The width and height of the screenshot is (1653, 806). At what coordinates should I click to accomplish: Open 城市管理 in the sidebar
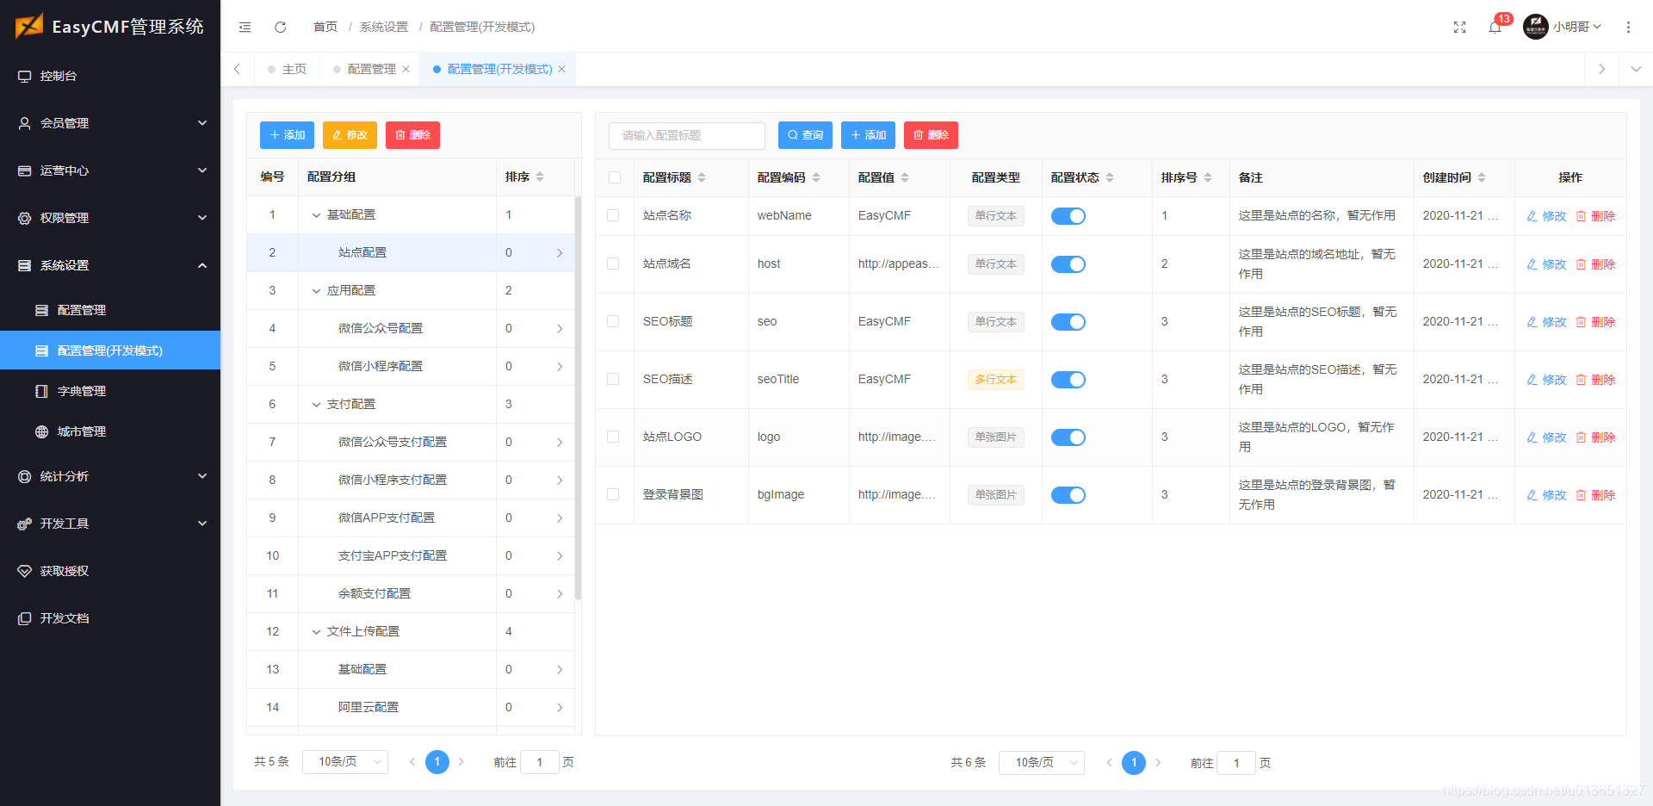tap(110, 431)
